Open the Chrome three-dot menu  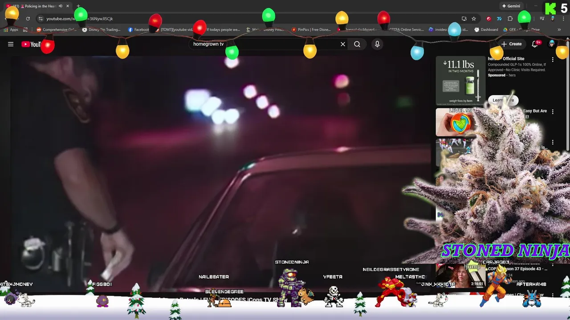click(x=563, y=19)
